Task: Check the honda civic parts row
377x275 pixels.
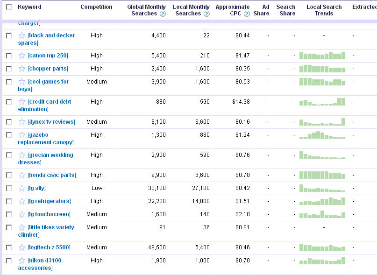Action: point(9,175)
